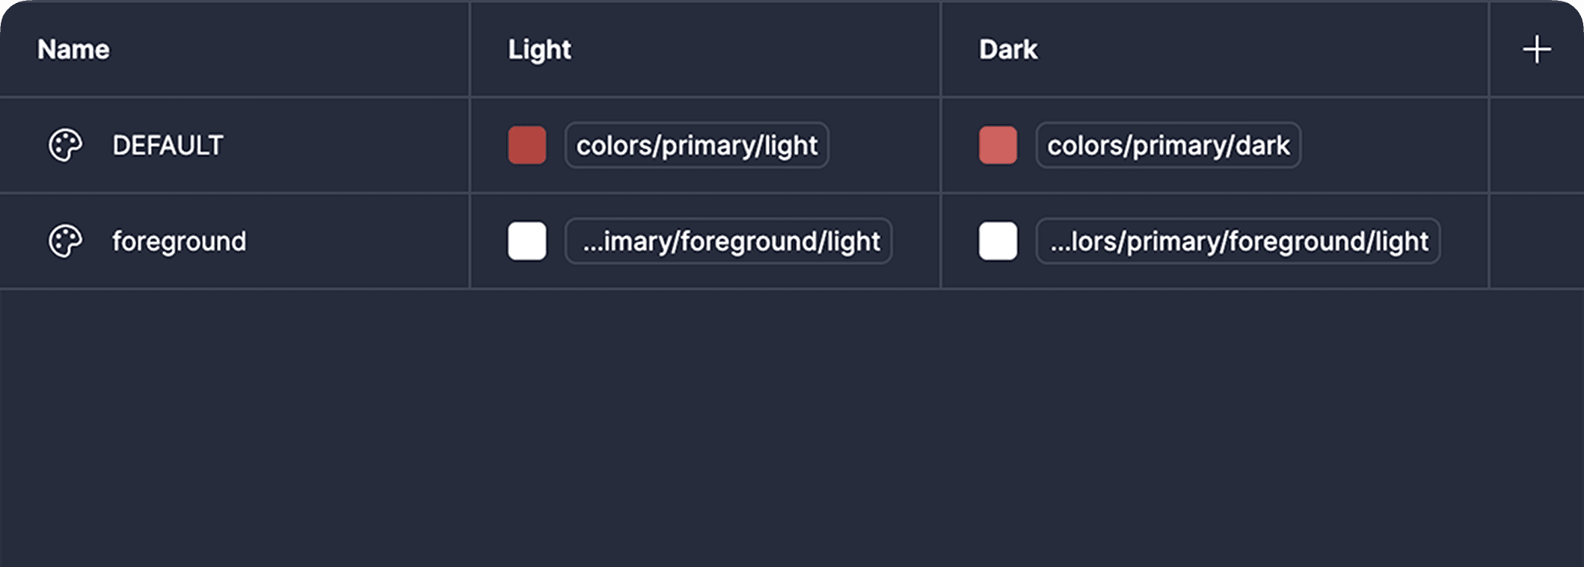This screenshot has height=567, width=1584.
Task: Click the white swatch in foreground's Dark column
Action: click(998, 241)
